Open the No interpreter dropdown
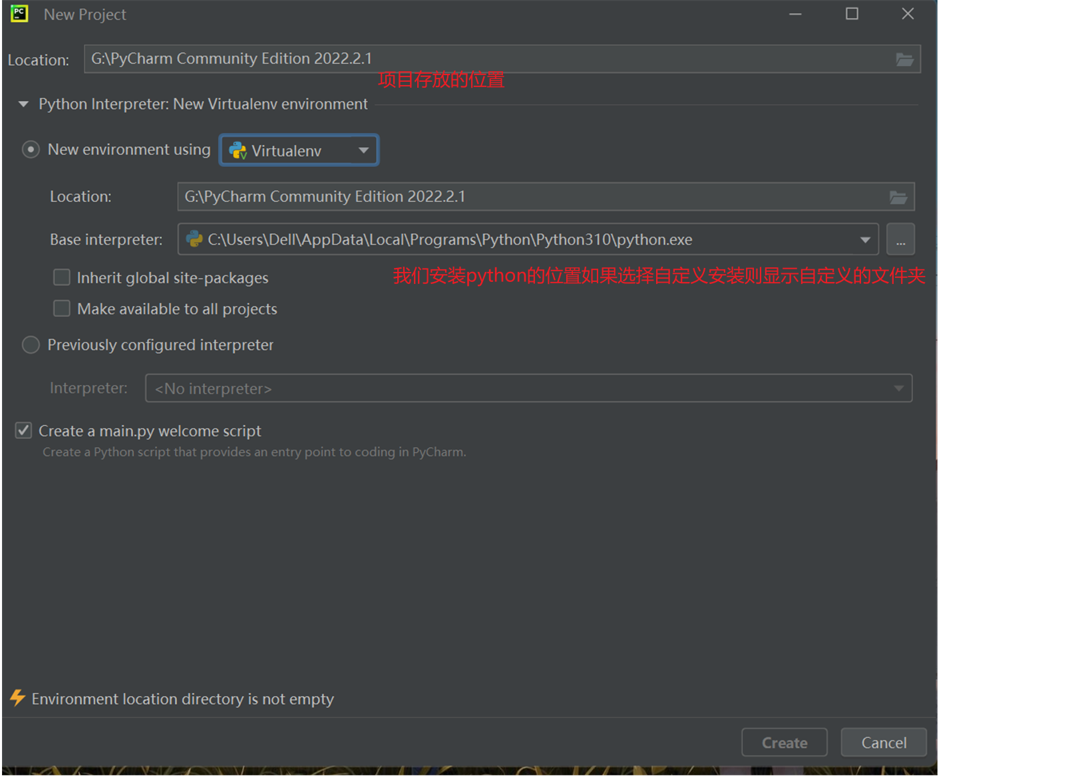 pyautogui.click(x=528, y=388)
